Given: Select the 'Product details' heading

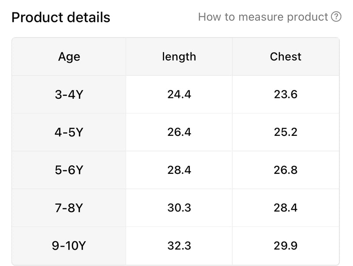Looking at the screenshot, I should tap(61, 17).
